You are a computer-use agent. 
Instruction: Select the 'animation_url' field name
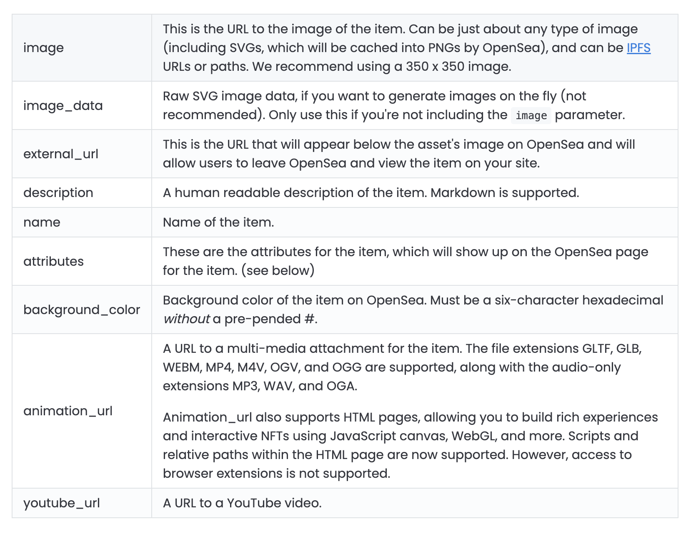click(x=68, y=411)
